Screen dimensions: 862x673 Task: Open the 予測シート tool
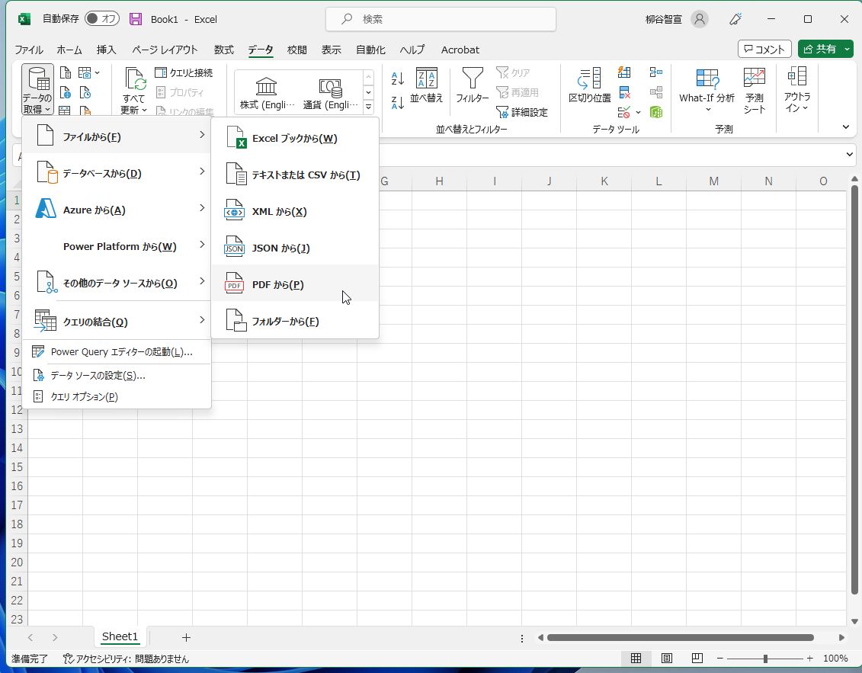coord(754,88)
